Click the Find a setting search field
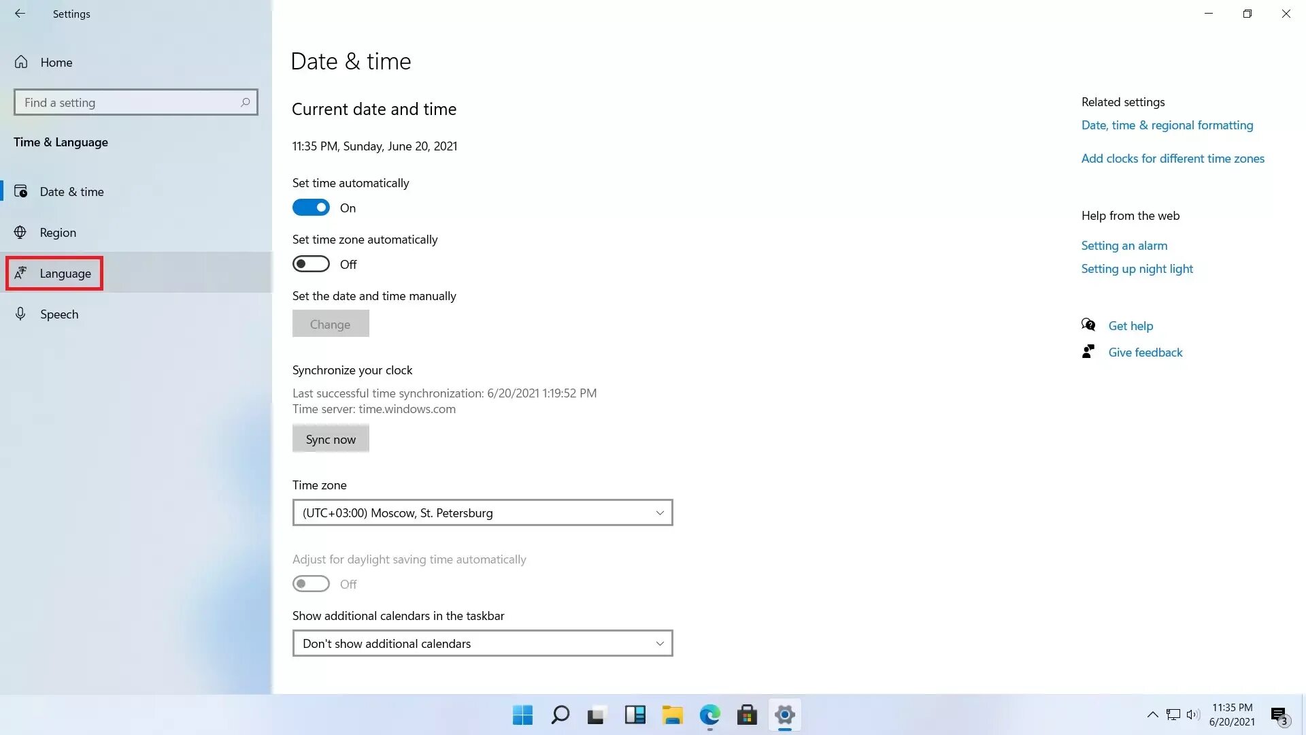Screen dimensions: 1306x735 pos(129,102)
